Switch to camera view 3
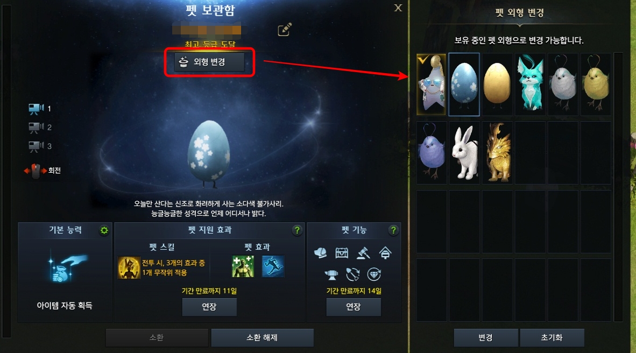 point(40,146)
